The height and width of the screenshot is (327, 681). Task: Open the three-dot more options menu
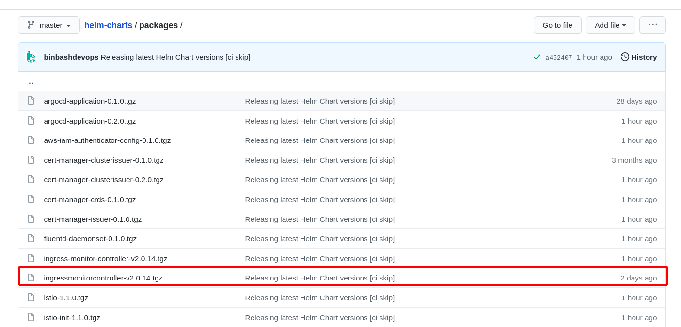click(x=652, y=25)
